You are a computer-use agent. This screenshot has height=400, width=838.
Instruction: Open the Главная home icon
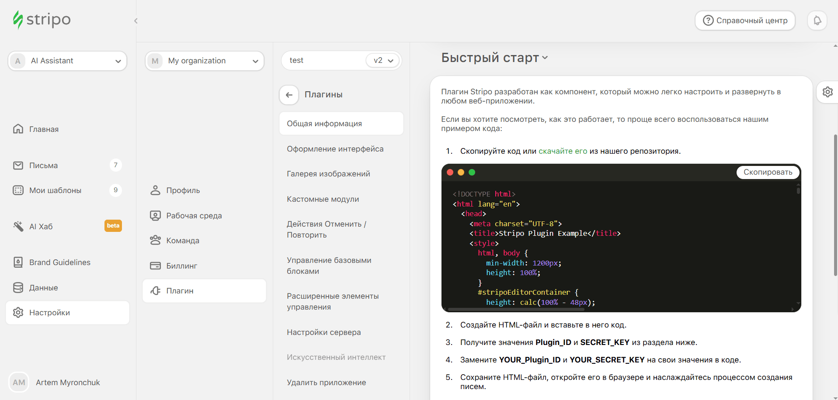coord(18,129)
